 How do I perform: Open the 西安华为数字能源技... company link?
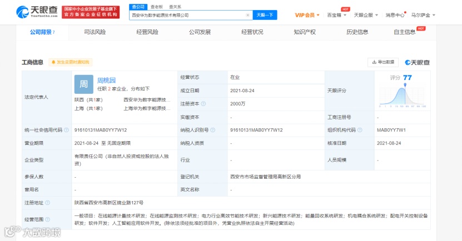[147, 100]
